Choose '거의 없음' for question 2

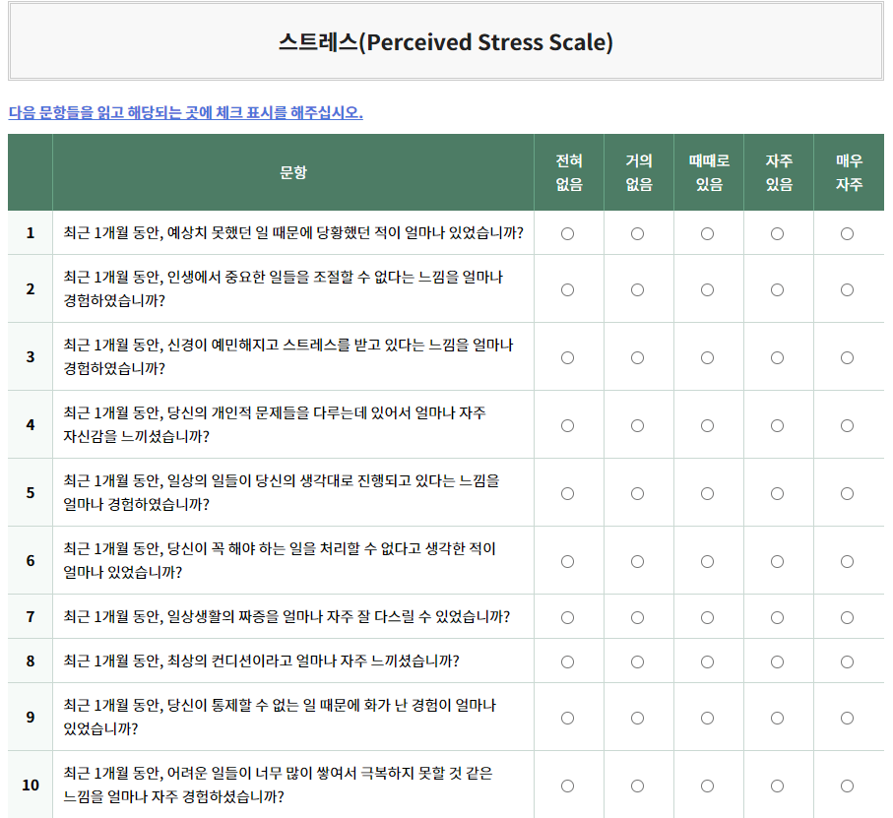(x=637, y=289)
